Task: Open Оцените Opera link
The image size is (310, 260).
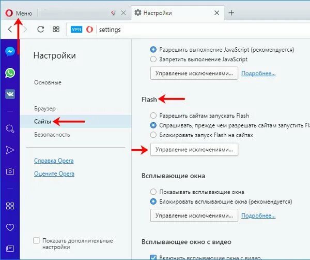Action: pyautogui.click(x=54, y=174)
